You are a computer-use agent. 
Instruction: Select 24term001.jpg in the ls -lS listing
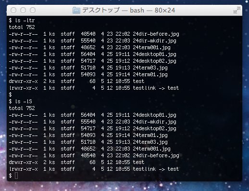[x=151, y=149]
